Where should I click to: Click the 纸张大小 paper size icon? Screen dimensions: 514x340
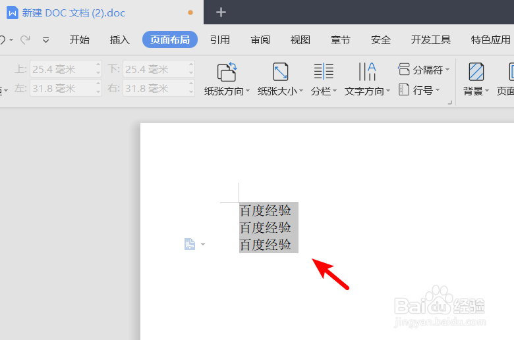click(281, 72)
